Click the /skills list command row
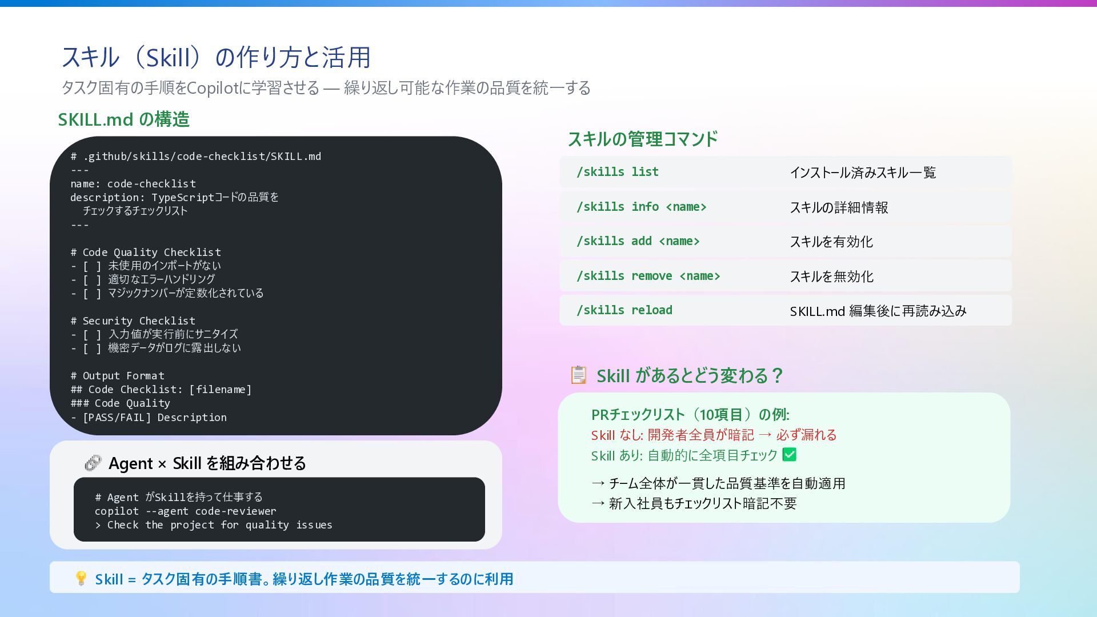Image resolution: width=1097 pixels, height=617 pixels. point(617,172)
